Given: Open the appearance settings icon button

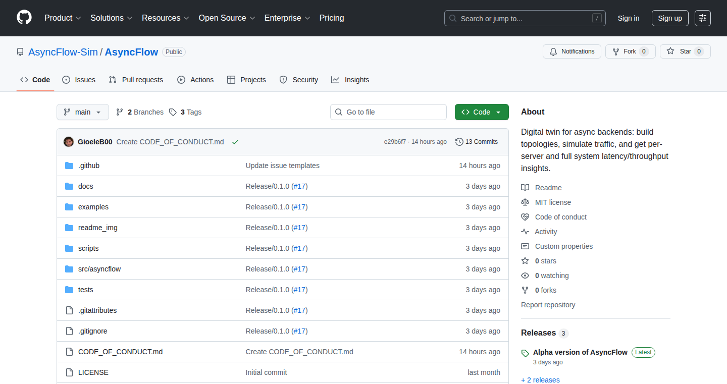Looking at the screenshot, I should tap(703, 18).
